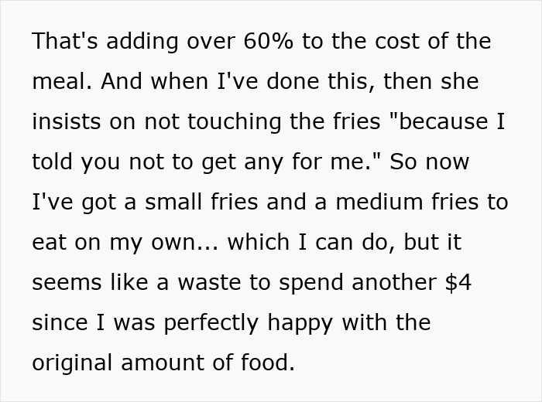This screenshot has height=402, width=542.
Task: Click the word 'original' on last line
Action: coord(76,363)
